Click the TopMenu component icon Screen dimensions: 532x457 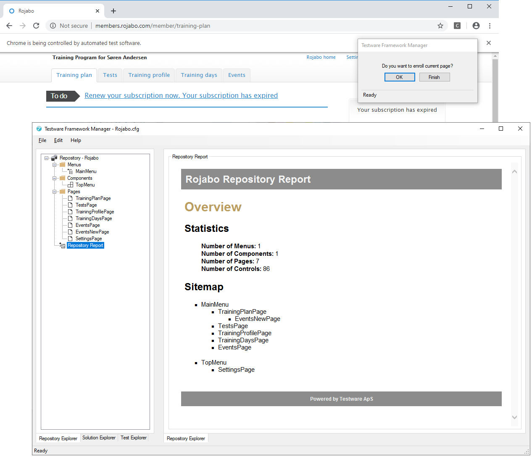coord(70,185)
